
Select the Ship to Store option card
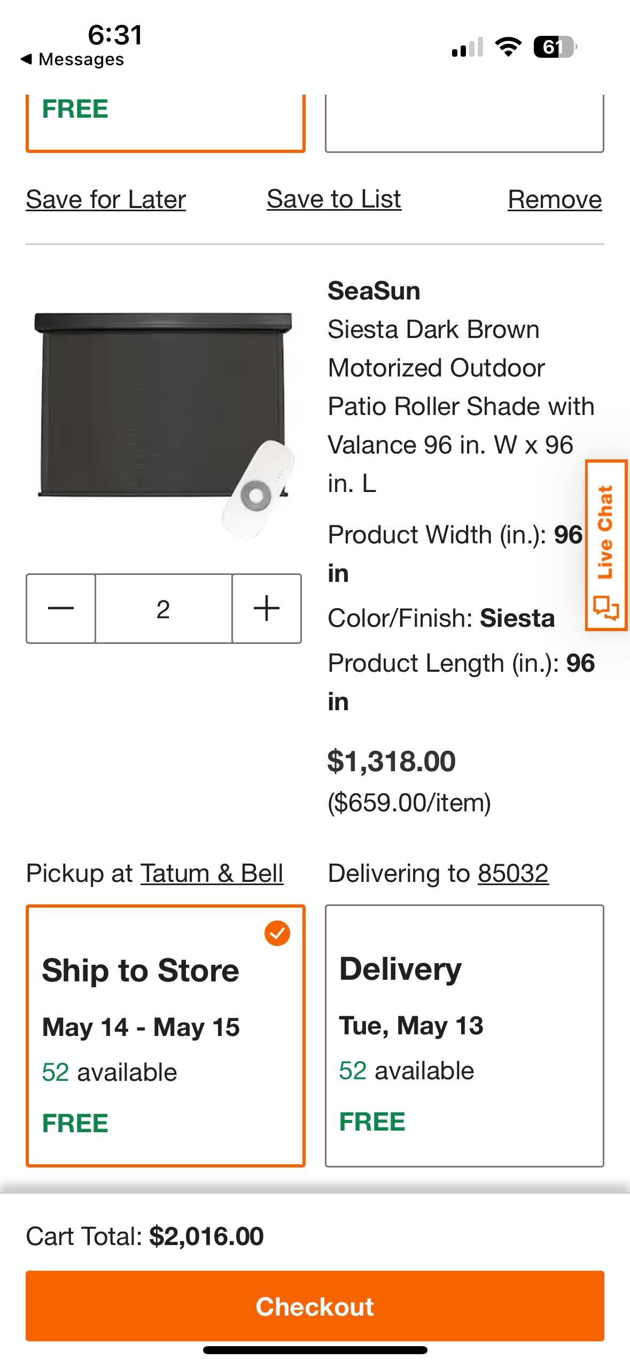click(x=165, y=1035)
